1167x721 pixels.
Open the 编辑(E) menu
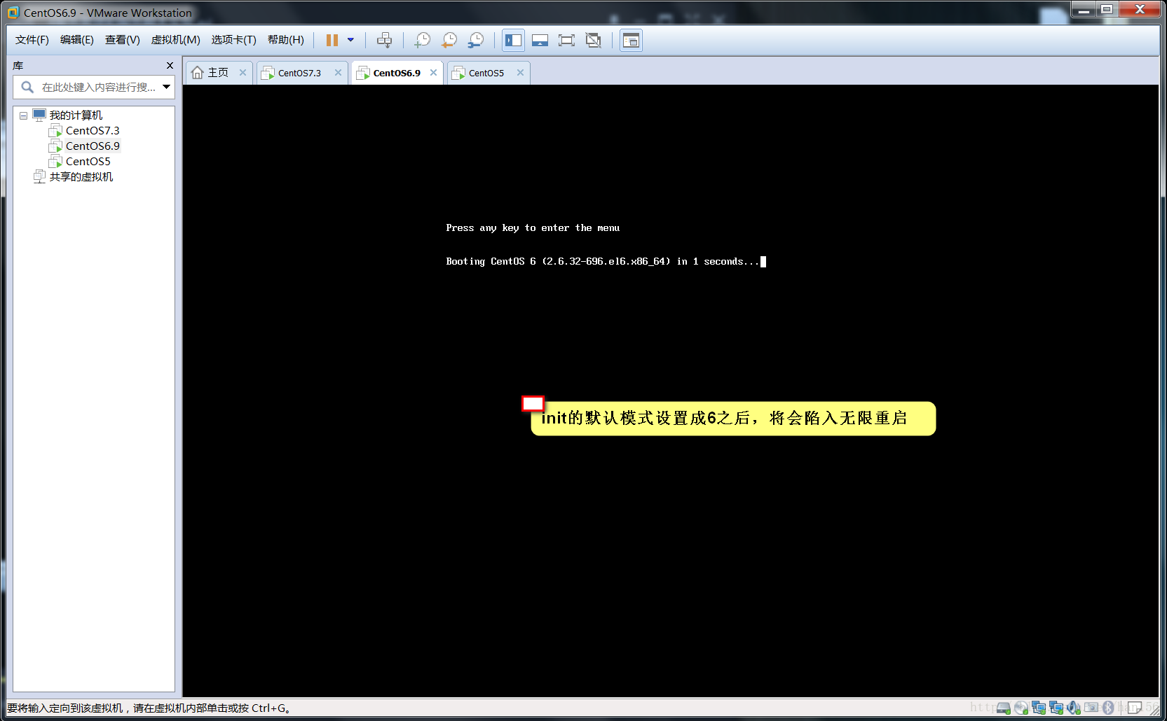pos(77,40)
